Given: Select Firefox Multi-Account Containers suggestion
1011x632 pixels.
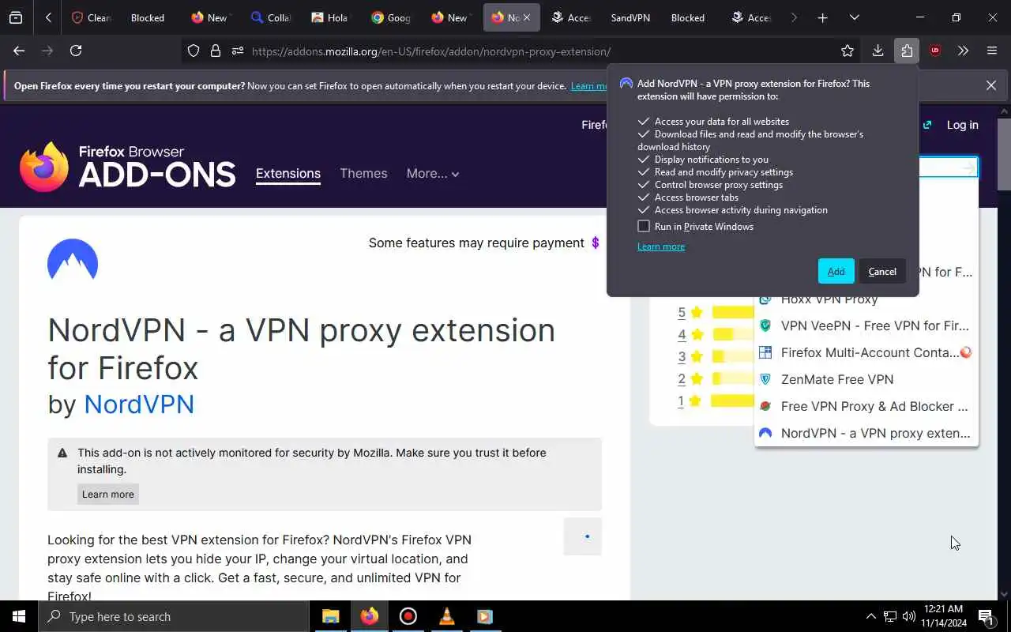Looking at the screenshot, I should coord(866,352).
